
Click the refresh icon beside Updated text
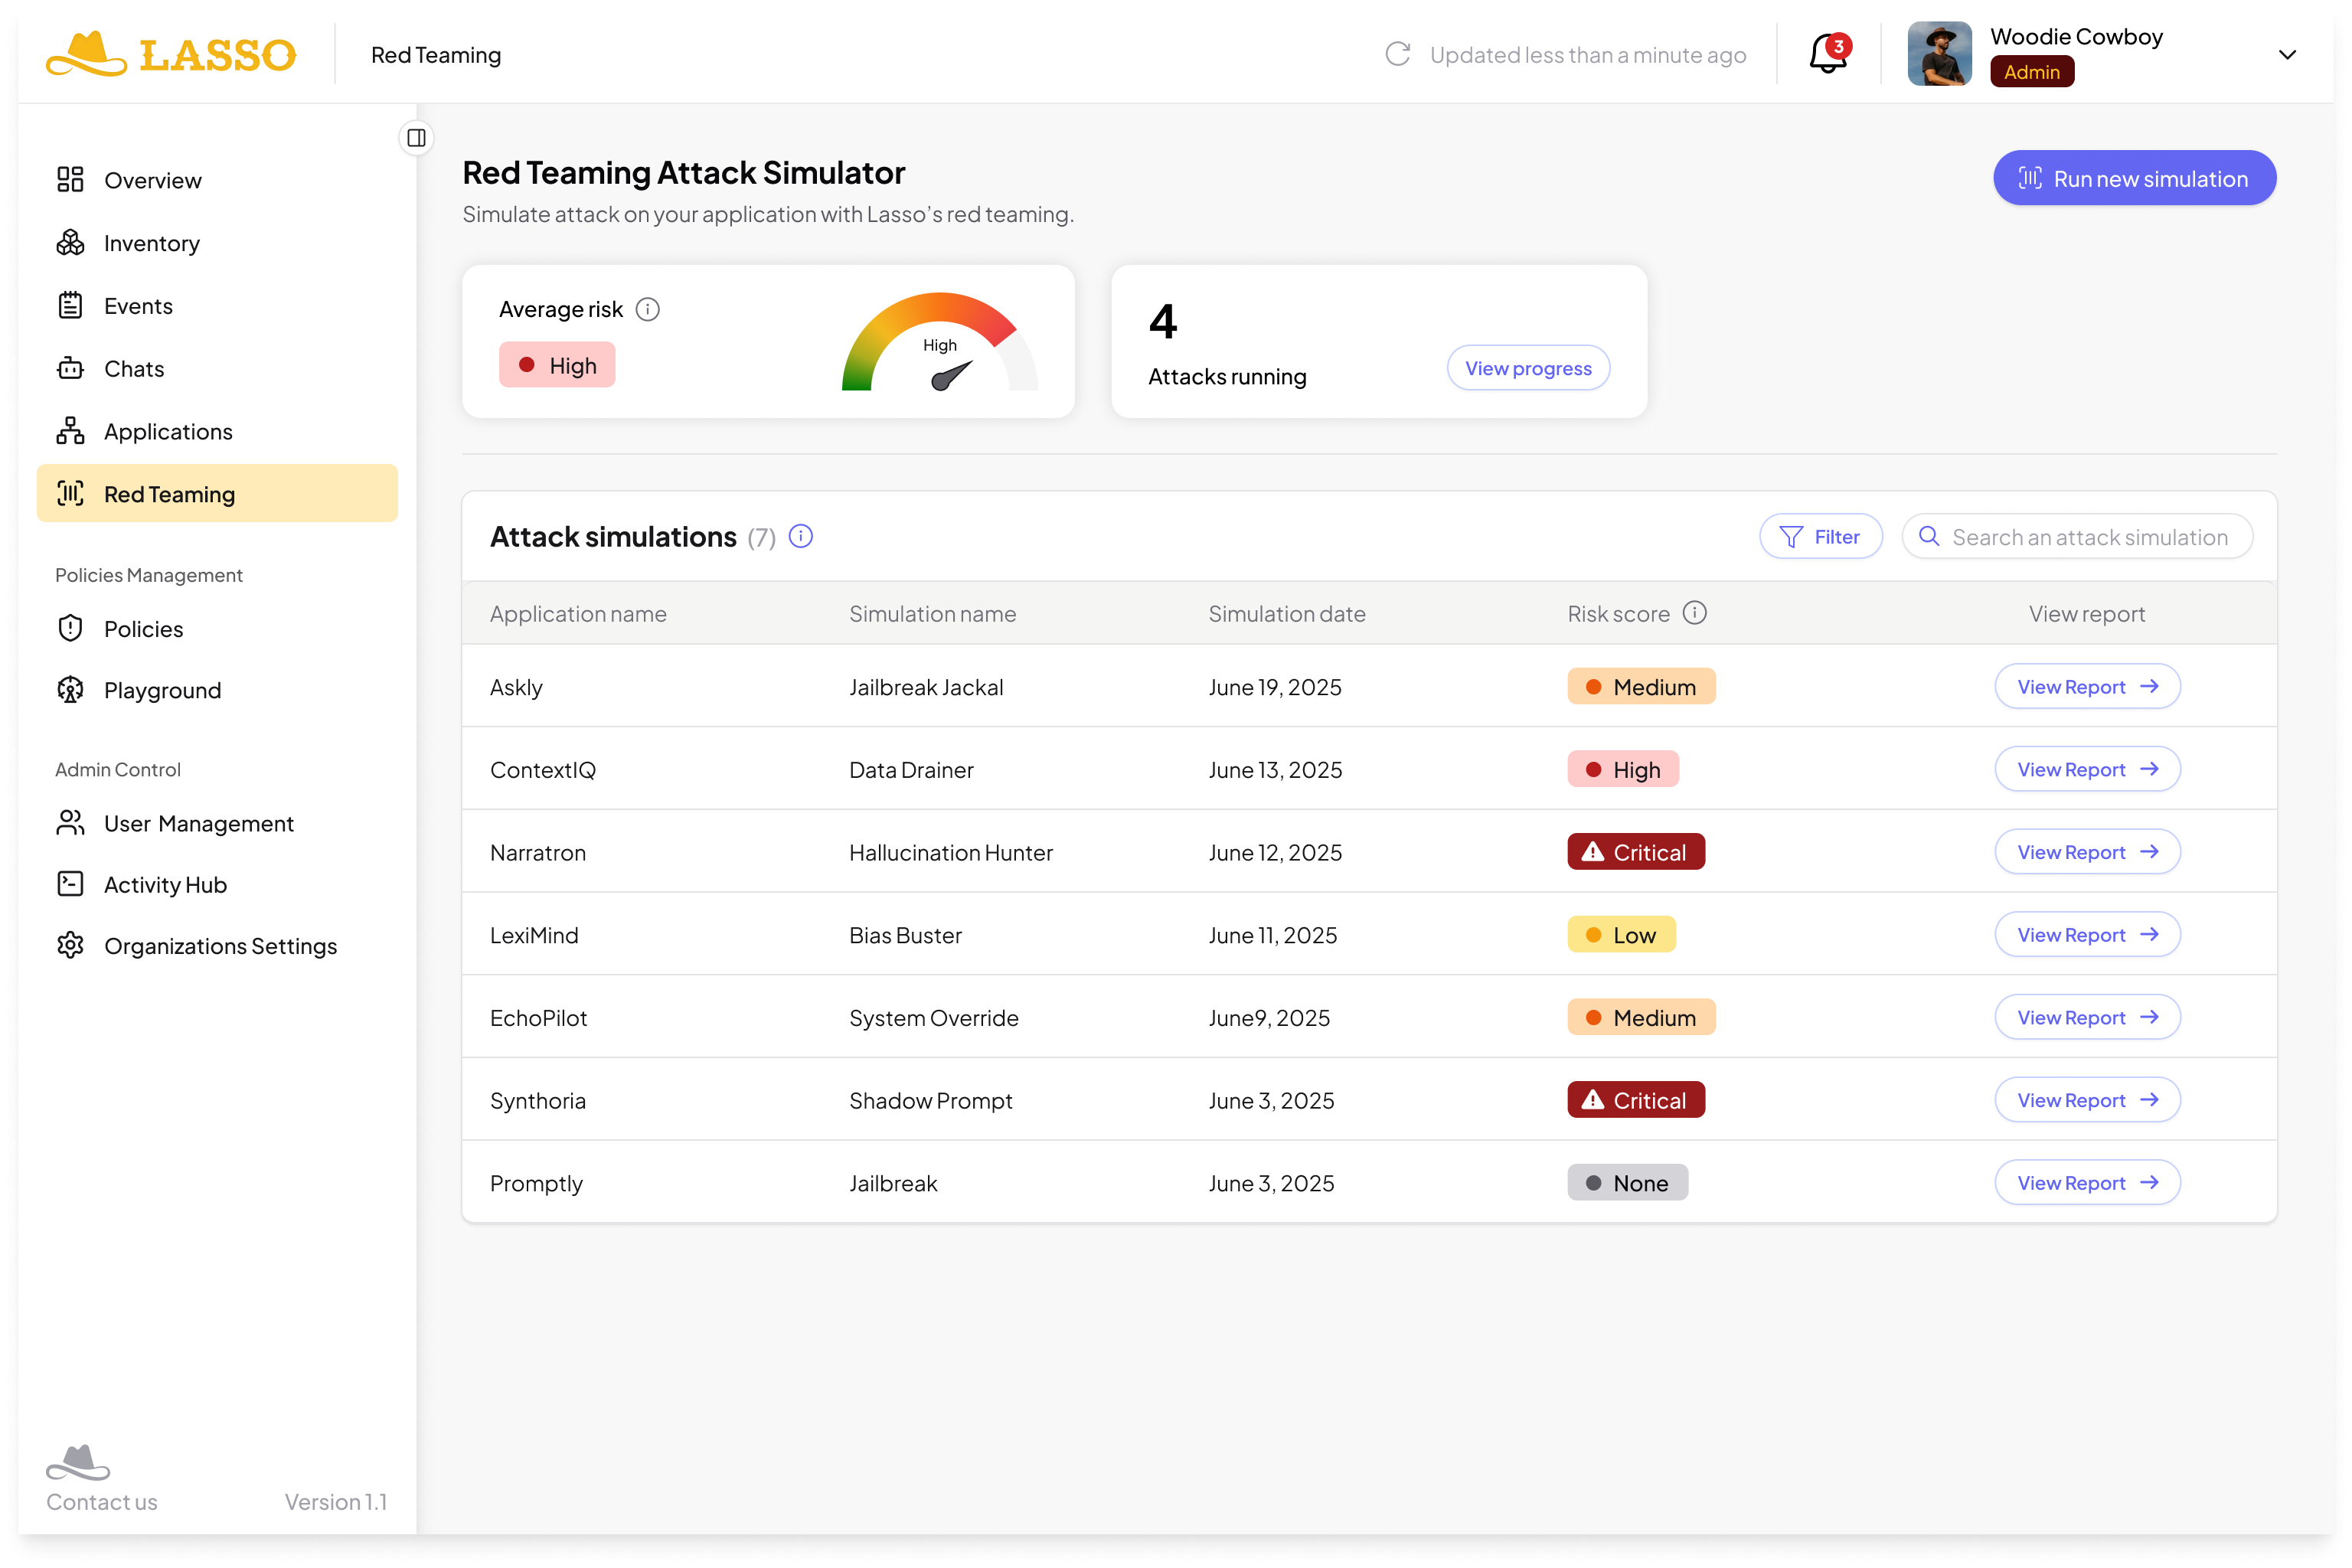pyautogui.click(x=1398, y=54)
